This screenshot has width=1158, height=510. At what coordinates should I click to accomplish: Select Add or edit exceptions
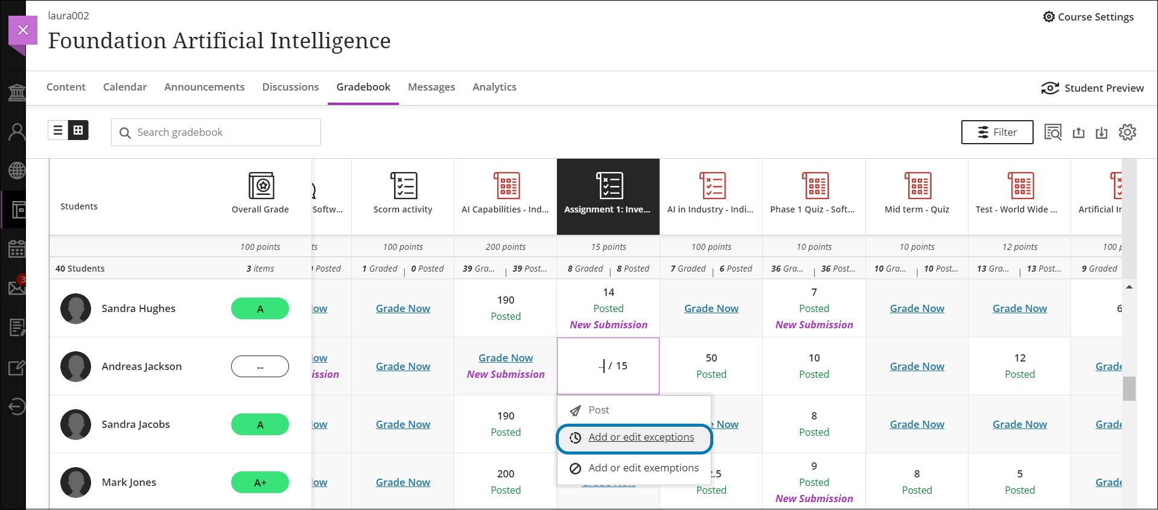tap(641, 438)
